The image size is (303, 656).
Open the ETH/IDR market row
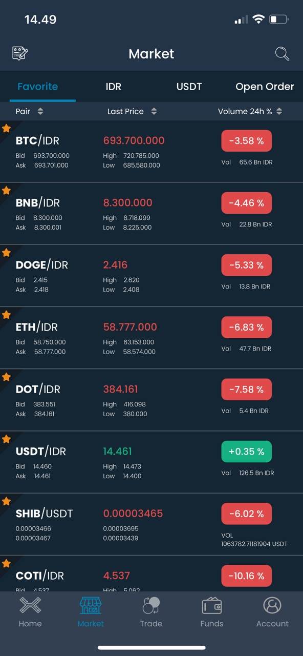[x=151, y=338]
